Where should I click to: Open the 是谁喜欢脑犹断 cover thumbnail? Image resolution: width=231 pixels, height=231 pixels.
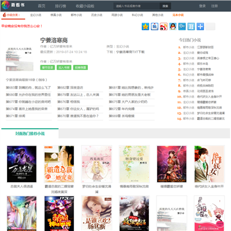(x=97, y=214)
